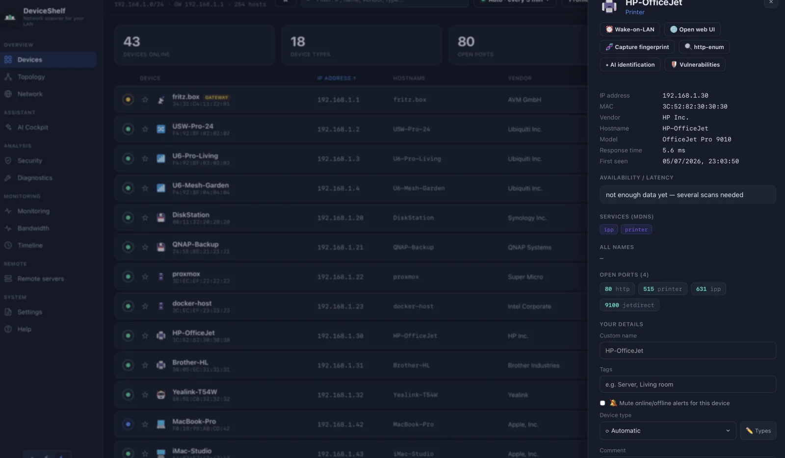Star the MacBook-Pro device
Image resolution: width=785 pixels, height=458 pixels.
[x=145, y=424]
